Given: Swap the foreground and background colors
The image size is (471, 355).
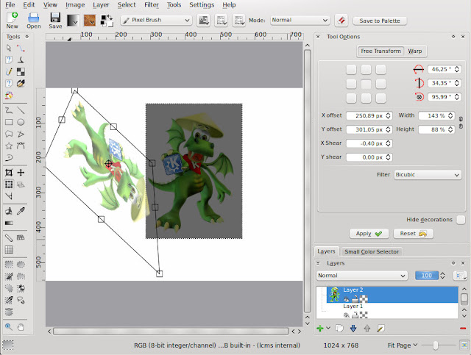Looking at the screenshot, I should 110,17.
